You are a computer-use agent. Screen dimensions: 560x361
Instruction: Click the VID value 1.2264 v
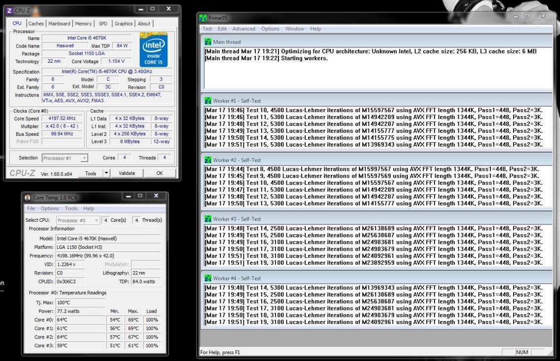pos(70,264)
